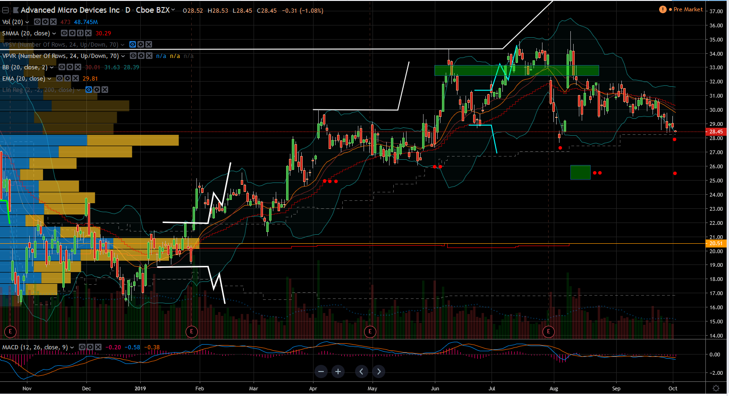Move the chart left with arrow button
This screenshot has width=729, height=396.
click(x=361, y=371)
